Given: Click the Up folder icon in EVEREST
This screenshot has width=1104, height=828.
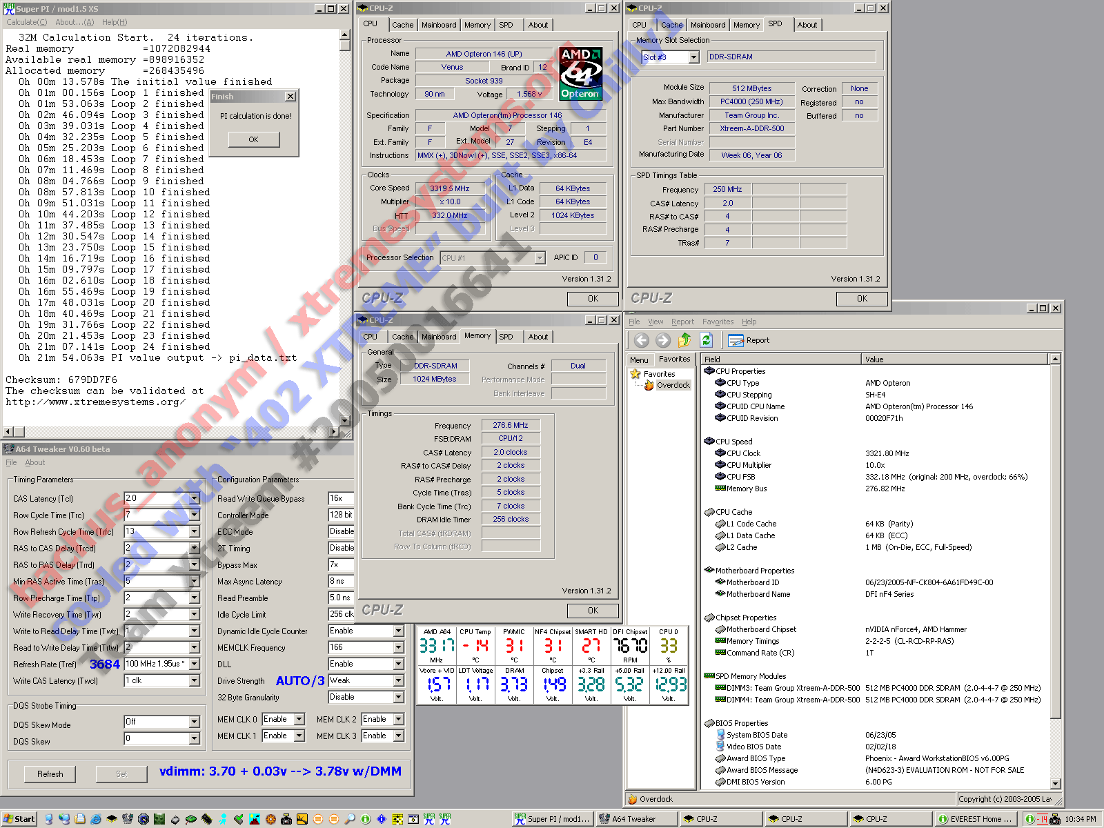Looking at the screenshot, I should coord(684,340).
